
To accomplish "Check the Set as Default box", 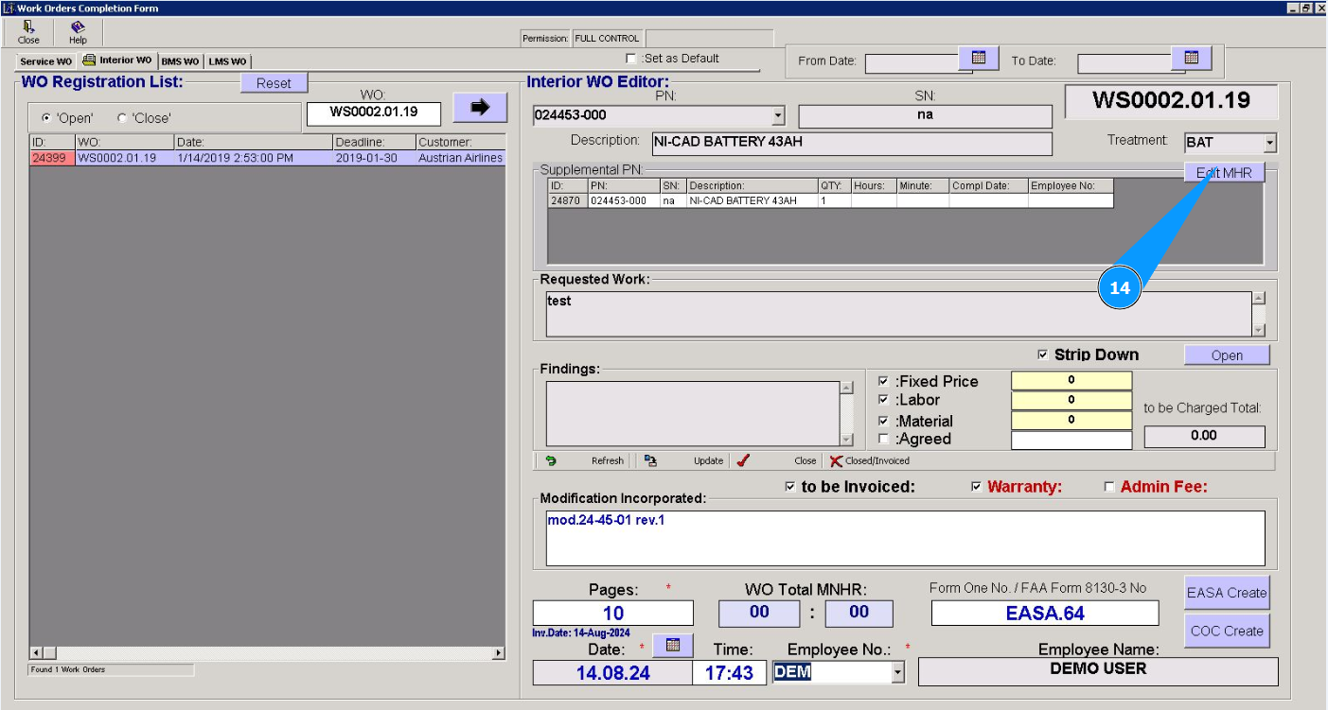I will click(631, 59).
